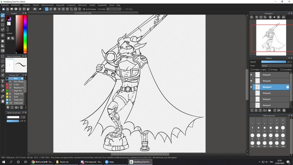Select the Lasso selection tool
293x165 pixels.
pos(3,61)
